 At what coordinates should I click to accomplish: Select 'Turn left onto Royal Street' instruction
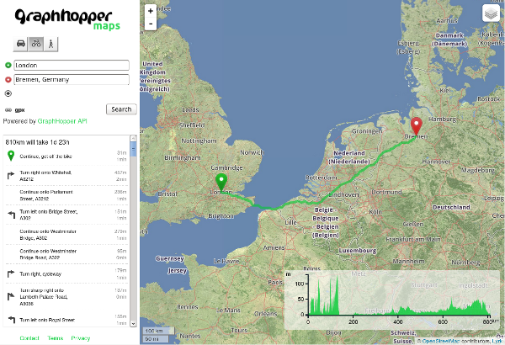66,320
